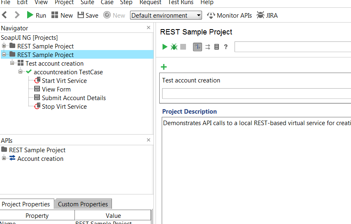The height and width of the screenshot is (224, 351).
Task: Click the question mark help icon
Action: point(225,47)
